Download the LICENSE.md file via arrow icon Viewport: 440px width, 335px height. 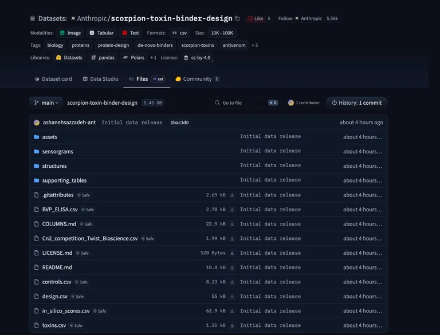(232, 253)
